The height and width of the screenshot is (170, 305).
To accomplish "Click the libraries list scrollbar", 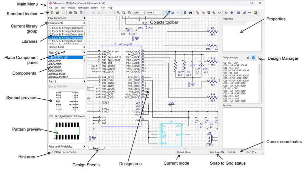I will (x=84, y=34).
